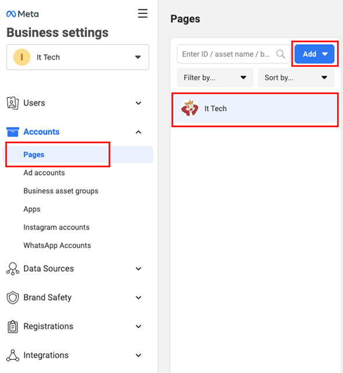Image resolution: width=343 pixels, height=373 pixels.
Task: Click the Brand Safety shield icon
Action: click(13, 297)
